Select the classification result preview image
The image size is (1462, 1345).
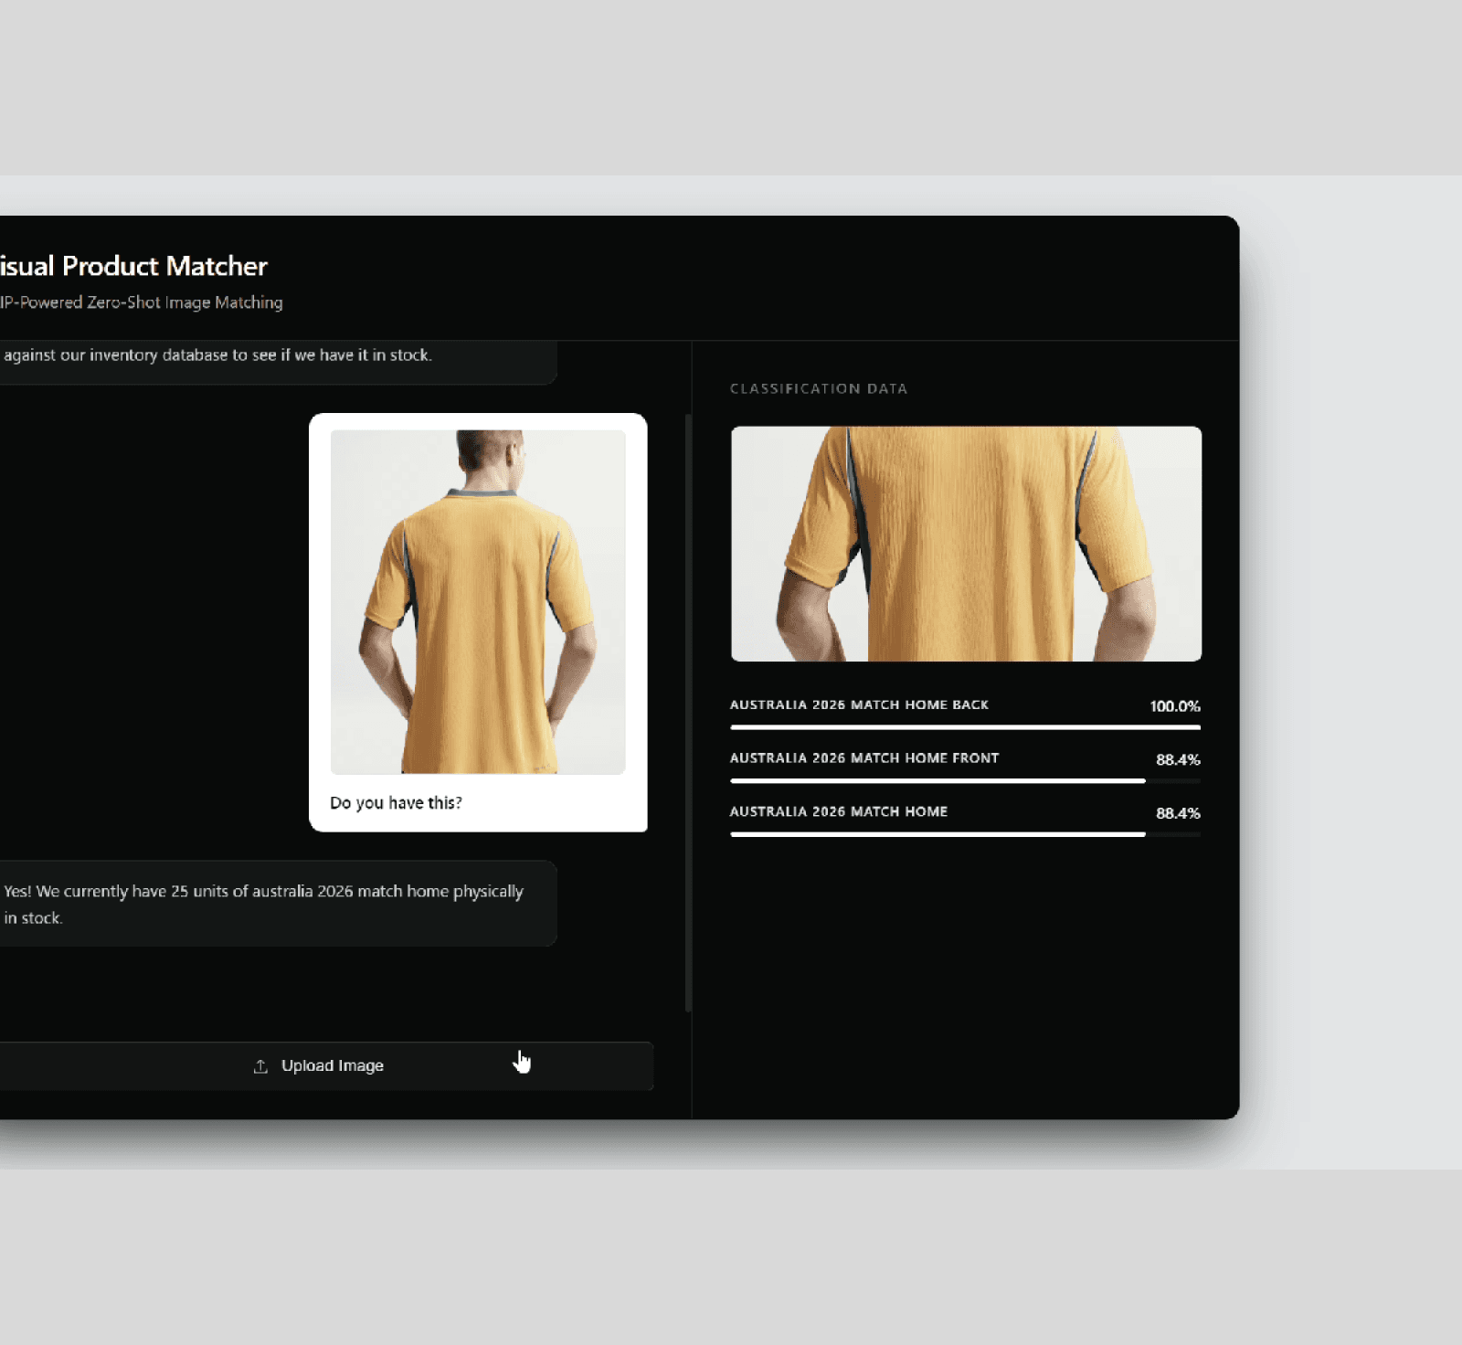coord(966,544)
